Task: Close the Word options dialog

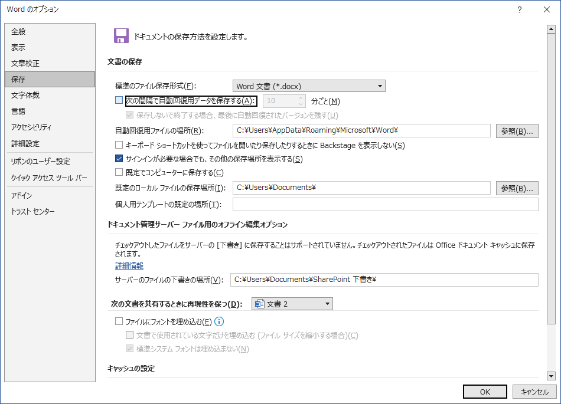Action: click(547, 9)
